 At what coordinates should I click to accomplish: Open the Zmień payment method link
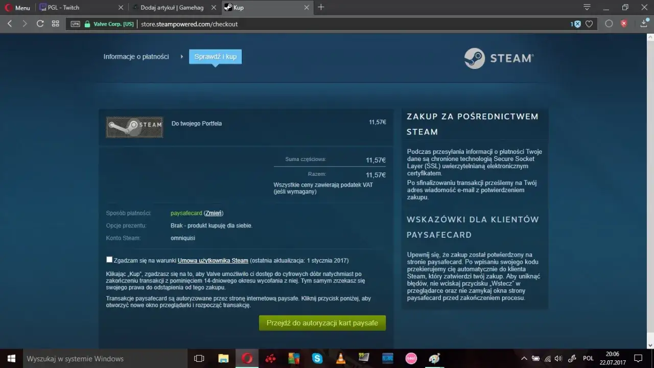coord(214,213)
